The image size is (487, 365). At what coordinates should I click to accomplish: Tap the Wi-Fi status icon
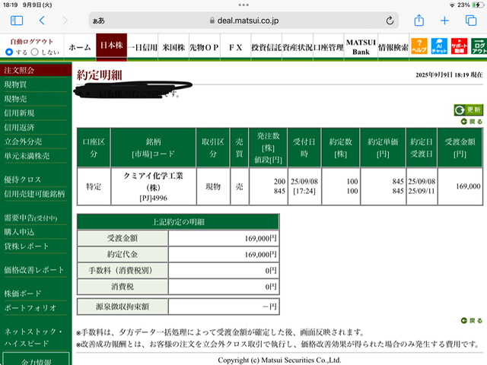pos(452,5)
